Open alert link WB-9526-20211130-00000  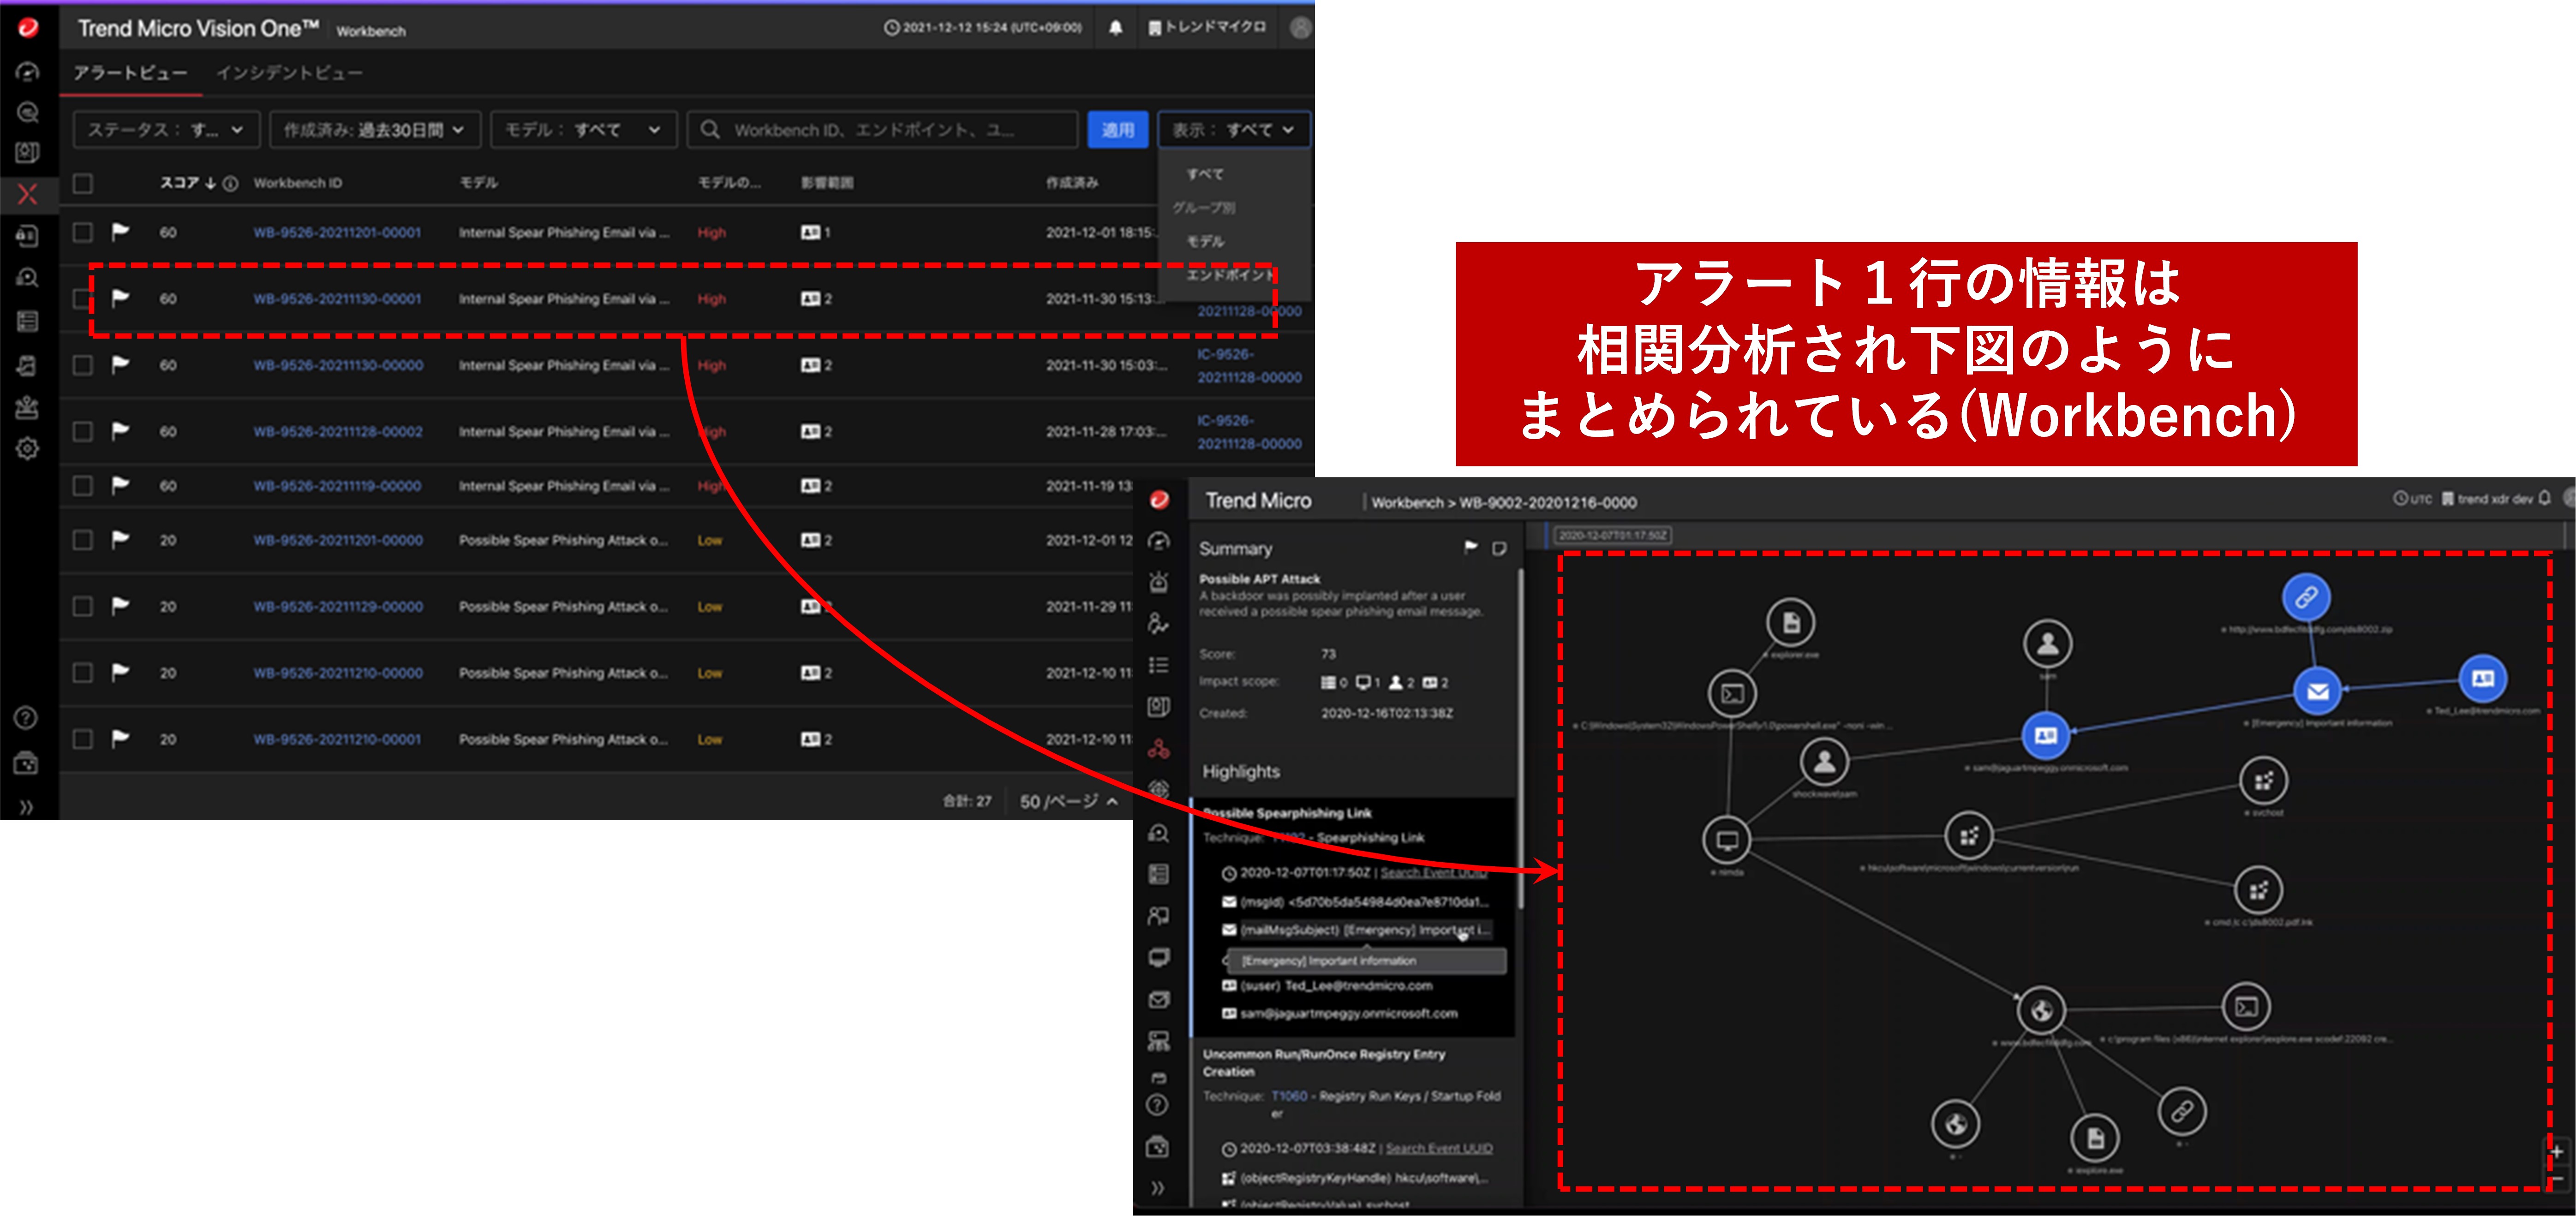(338, 365)
